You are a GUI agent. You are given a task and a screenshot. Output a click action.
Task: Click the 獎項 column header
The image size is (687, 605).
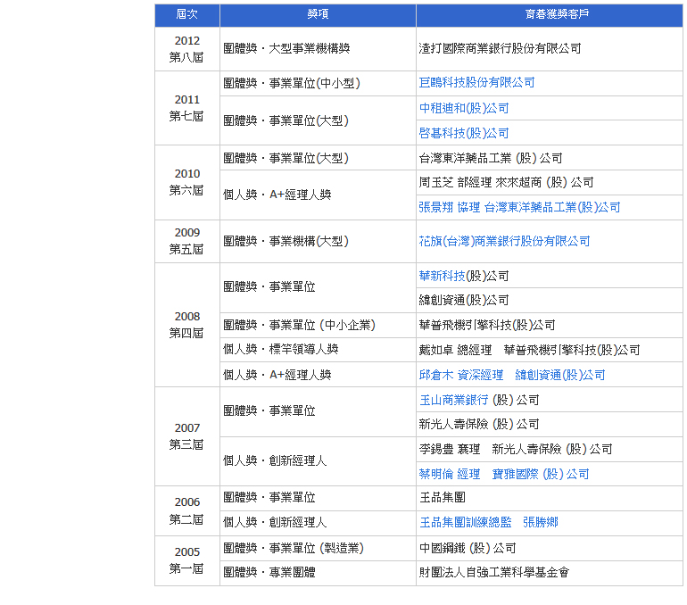[317, 15]
